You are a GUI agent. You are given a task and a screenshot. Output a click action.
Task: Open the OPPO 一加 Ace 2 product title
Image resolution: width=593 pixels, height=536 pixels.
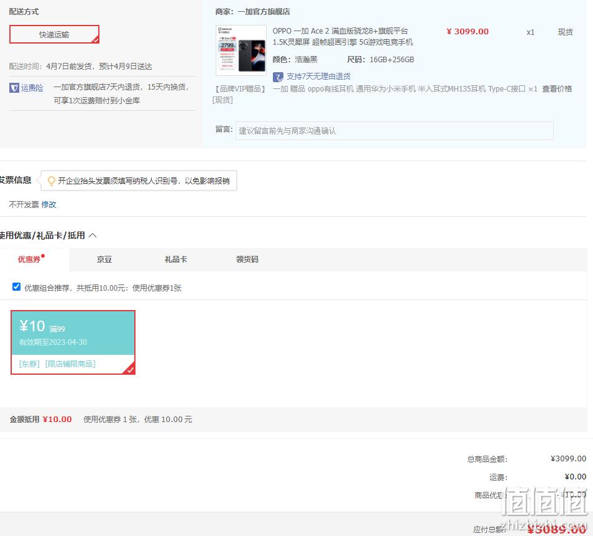[x=342, y=36]
